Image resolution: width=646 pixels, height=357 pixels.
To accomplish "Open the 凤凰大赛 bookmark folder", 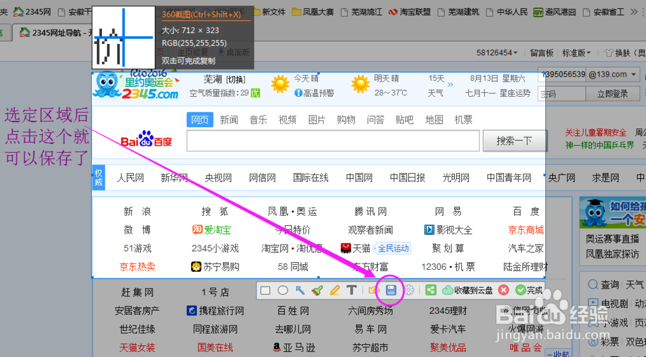I will (313, 12).
